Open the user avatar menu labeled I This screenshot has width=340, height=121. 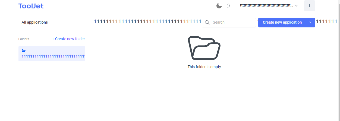tap(310, 6)
